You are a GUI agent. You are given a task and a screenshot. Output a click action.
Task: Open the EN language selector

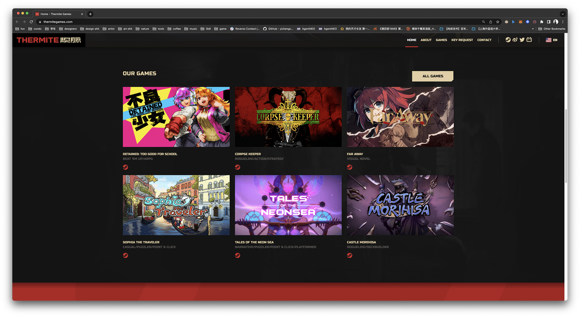(x=551, y=40)
